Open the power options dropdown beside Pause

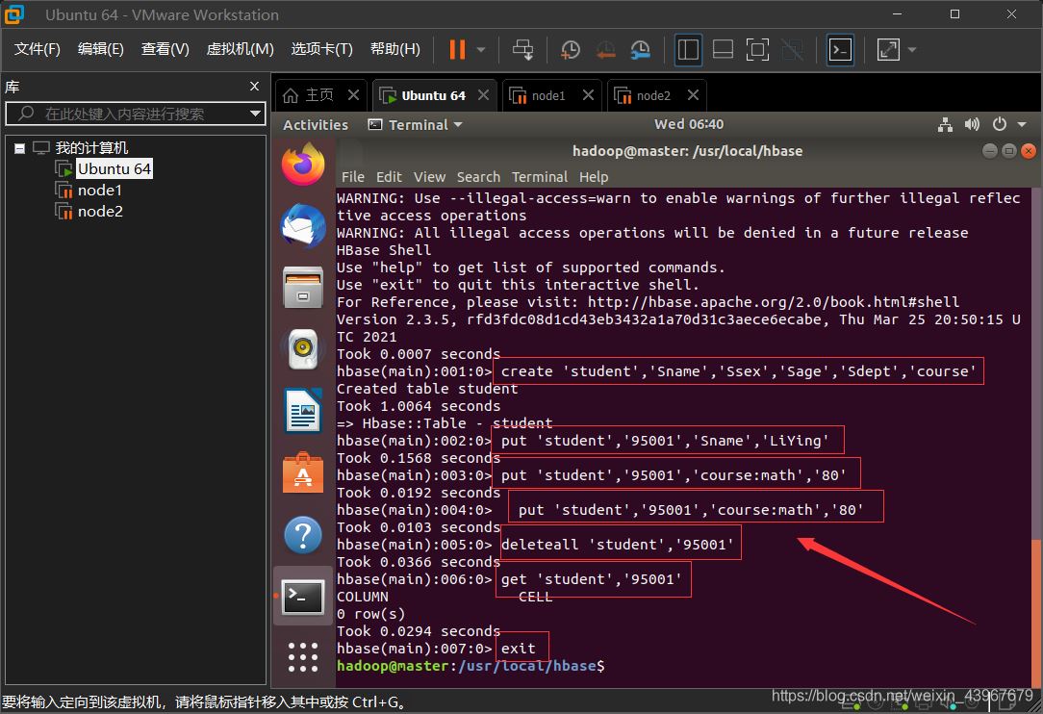click(481, 49)
